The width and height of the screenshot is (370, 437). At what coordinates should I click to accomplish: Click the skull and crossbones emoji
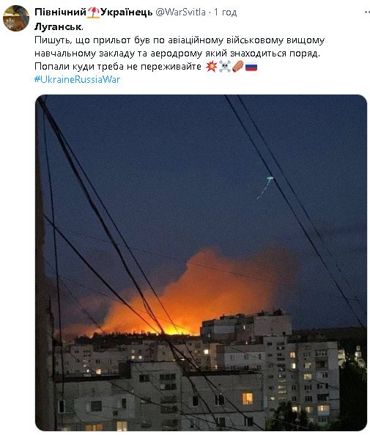(225, 67)
